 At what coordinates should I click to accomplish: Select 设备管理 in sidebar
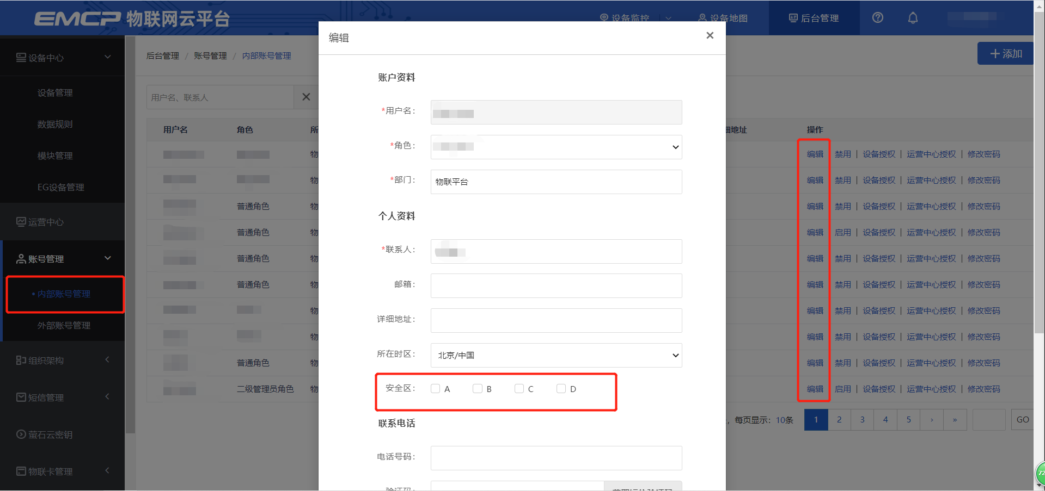pyautogui.click(x=55, y=92)
